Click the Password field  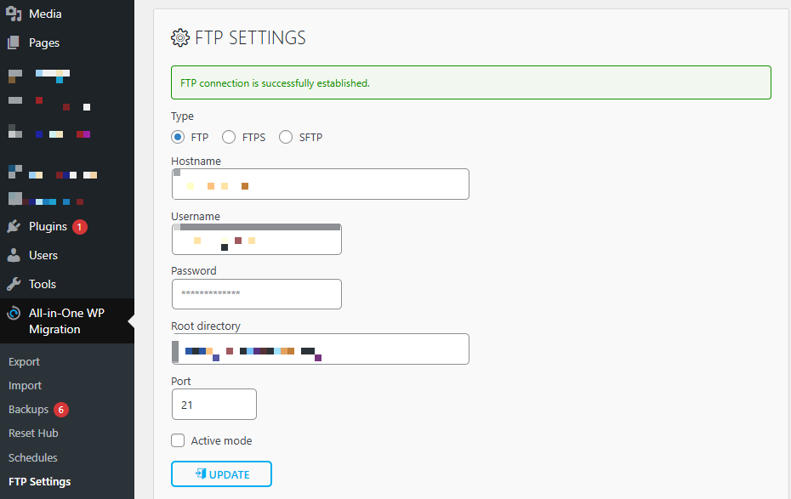[256, 293]
